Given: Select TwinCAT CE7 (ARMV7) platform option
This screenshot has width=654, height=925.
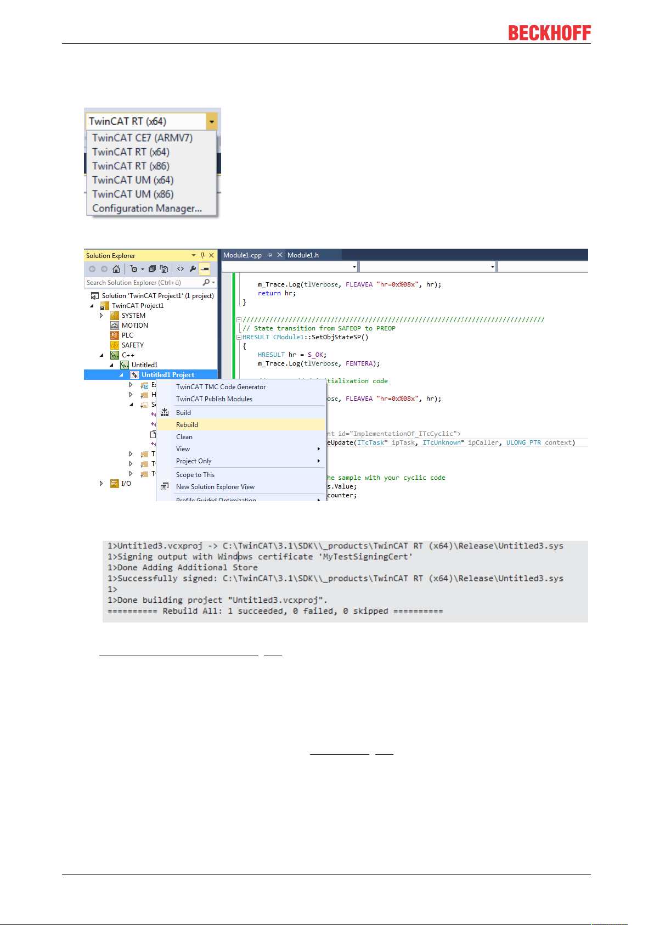Looking at the screenshot, I should 142,138.
